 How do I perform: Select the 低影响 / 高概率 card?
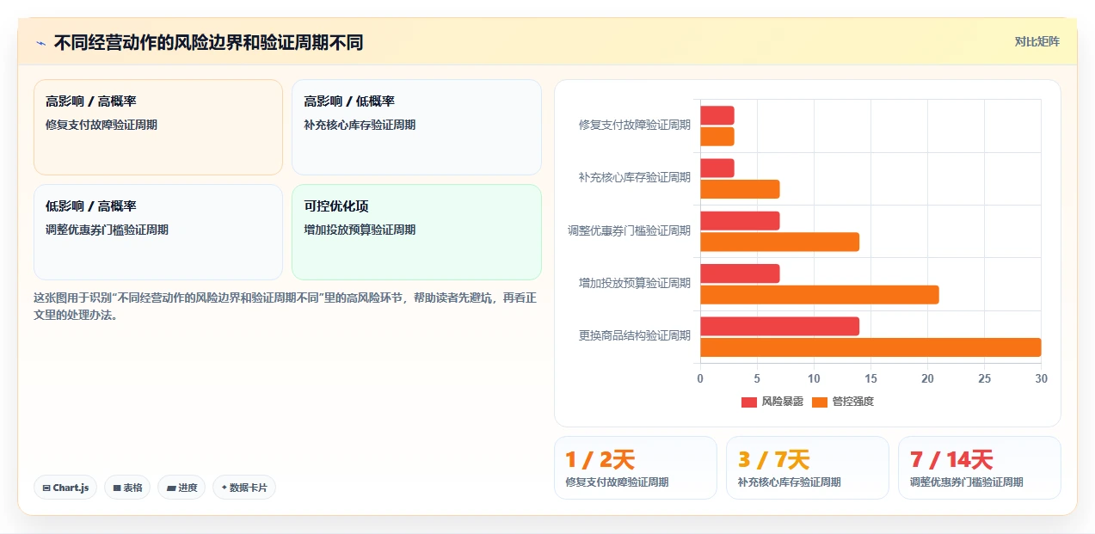click(x=158, y=232)
